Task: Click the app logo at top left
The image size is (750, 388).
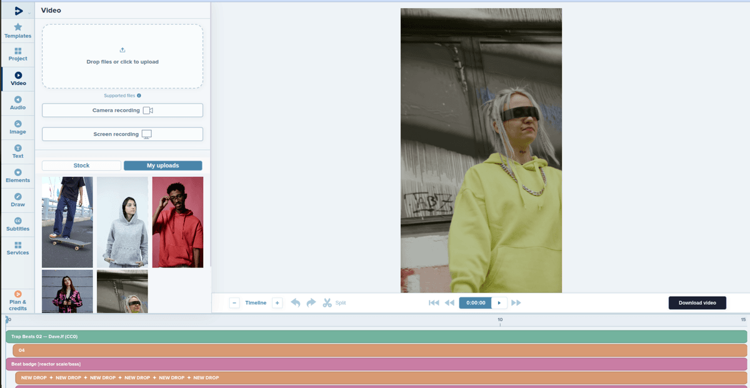Action: coord(19,11)
